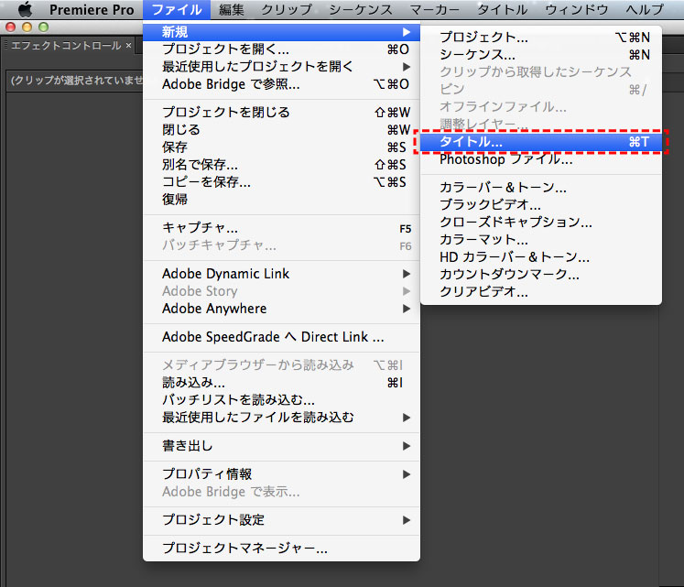Expand プロジェクト設定 submenu
Screen dimensions: 684x587
[x=281, y=521]
